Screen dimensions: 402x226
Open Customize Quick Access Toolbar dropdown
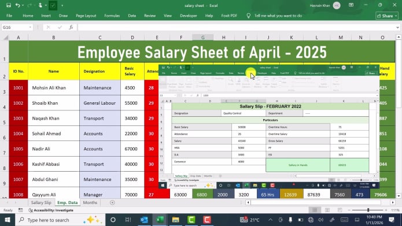62,5
